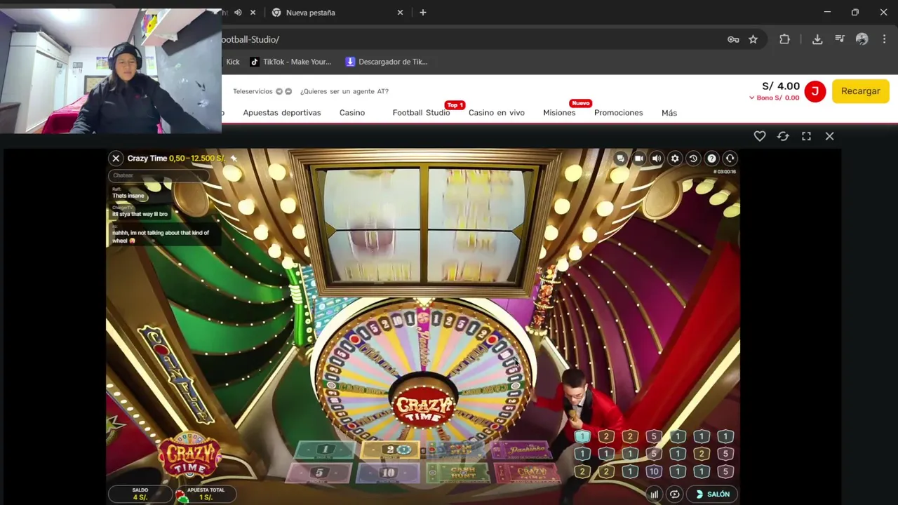Expand Bono S/ 0.00 dropdown
The width and height of the screenshot is (898, 505).
click(x=774, y=98)
